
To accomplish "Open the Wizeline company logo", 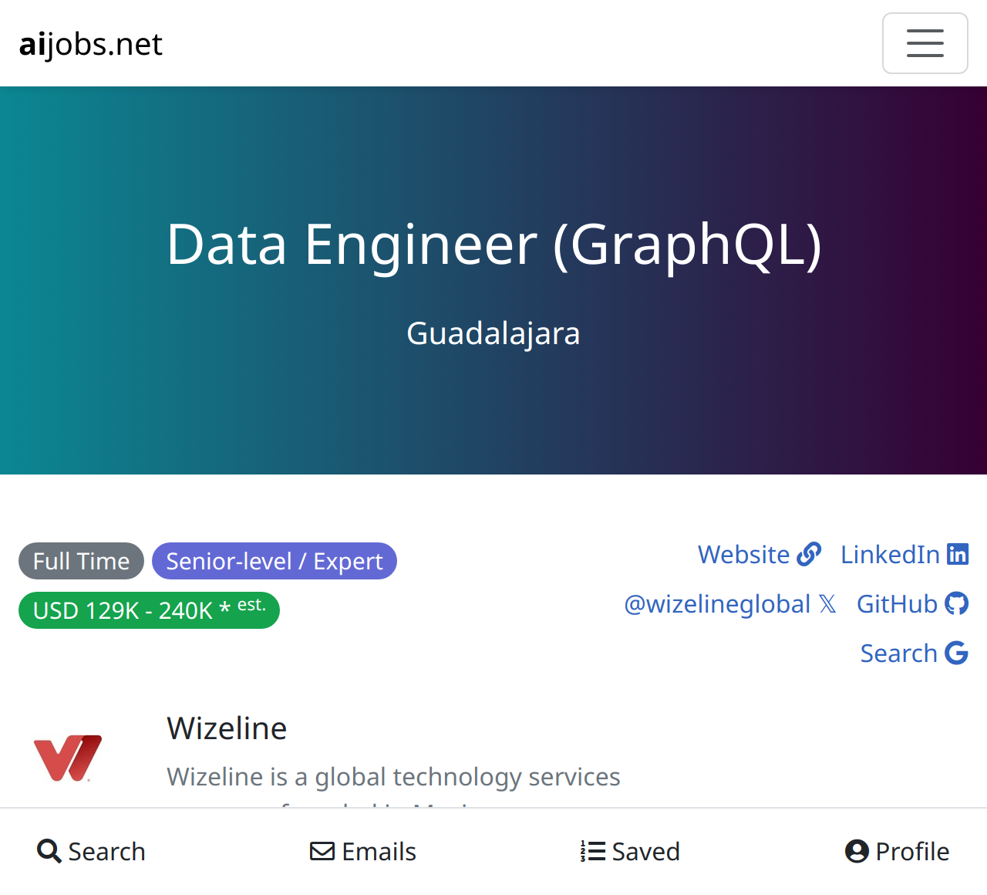I will pos(68,758).
